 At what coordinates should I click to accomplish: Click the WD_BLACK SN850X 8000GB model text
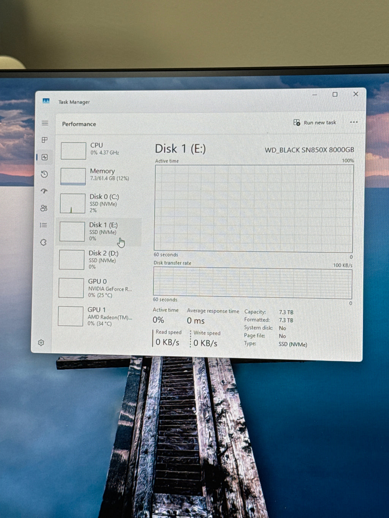click(x=309, y=150)
